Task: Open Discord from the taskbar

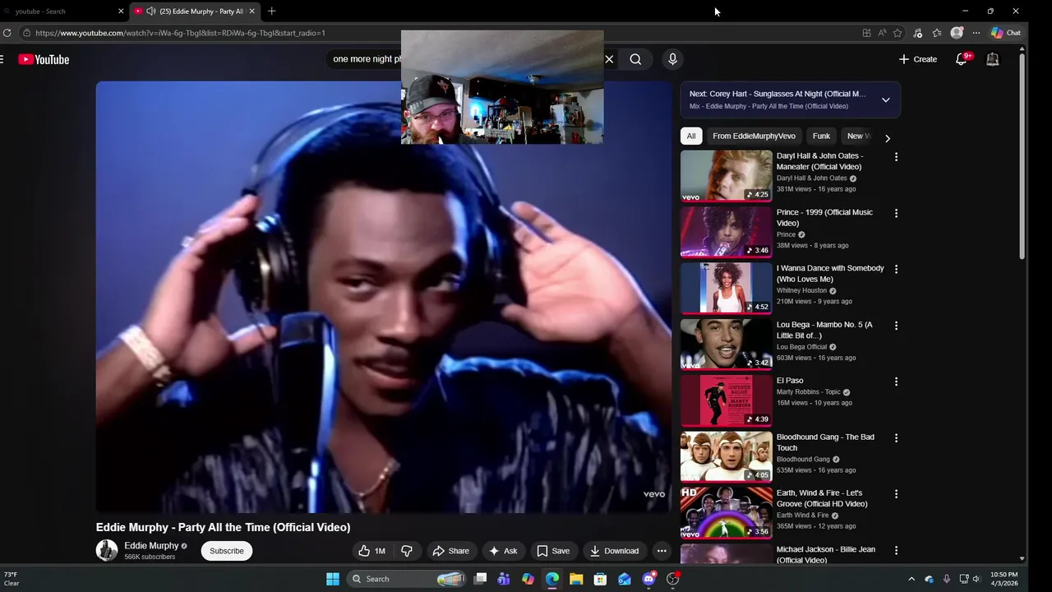Action: (x=649, y=579)
